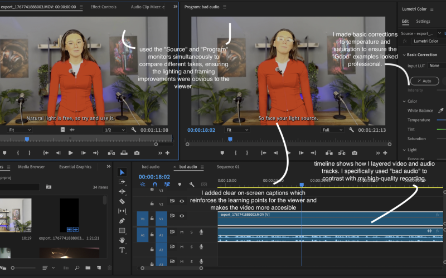Select the Pen tool
Image resolution: width=446 pixels, height=278 pixels.
pos(122,221)
